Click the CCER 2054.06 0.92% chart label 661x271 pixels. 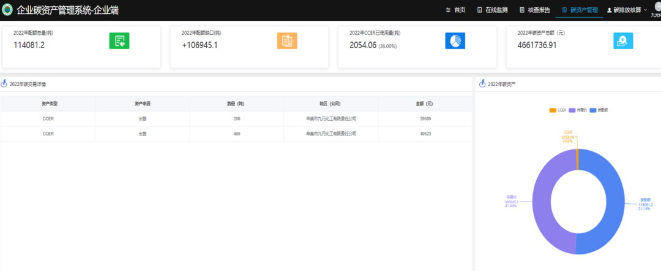(x=568, y=137)
